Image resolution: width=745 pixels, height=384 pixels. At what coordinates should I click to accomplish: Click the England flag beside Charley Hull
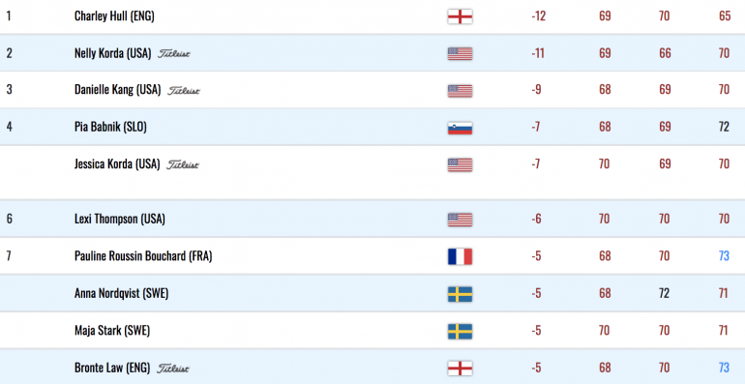pos(460,16)
